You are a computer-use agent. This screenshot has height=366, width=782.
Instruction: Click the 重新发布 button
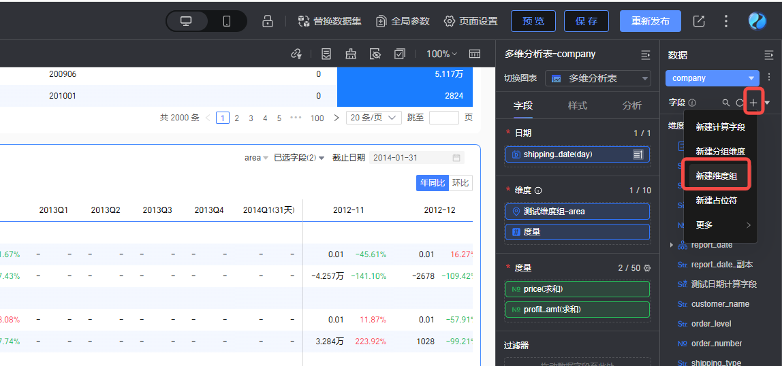(650, 21)
